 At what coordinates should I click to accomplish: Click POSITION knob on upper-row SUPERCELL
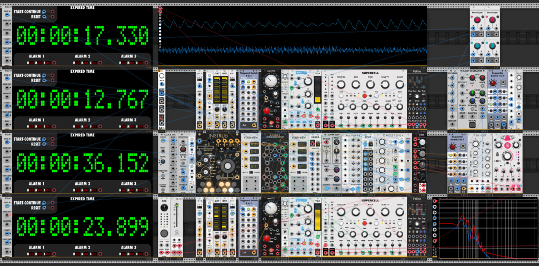341,85
